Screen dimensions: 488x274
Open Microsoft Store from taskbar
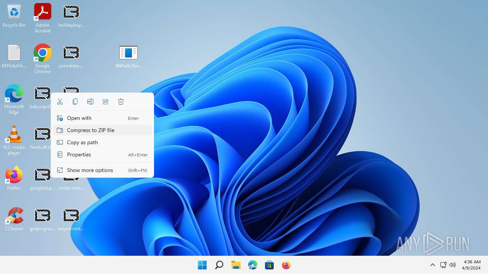click(x=270, y=265)
